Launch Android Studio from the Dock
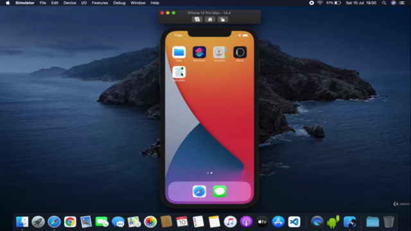Image resolution: width=411 pixels, height=231 pixels. tap(333, 222)
